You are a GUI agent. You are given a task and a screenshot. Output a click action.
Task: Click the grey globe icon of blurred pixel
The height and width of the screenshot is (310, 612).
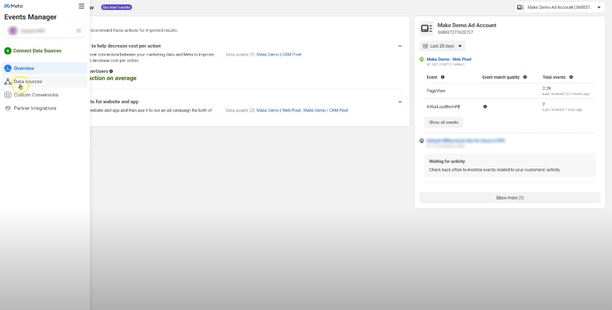tap(422, 141)
